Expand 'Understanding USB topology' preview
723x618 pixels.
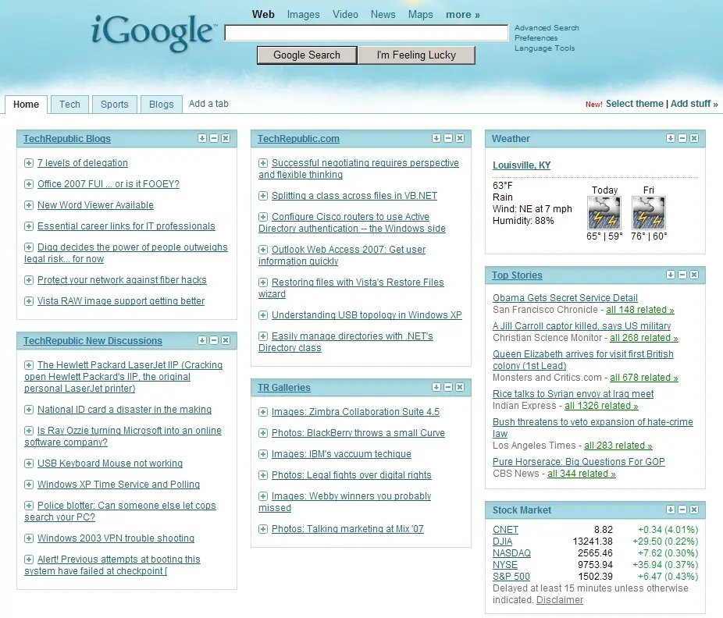point(263,315)
